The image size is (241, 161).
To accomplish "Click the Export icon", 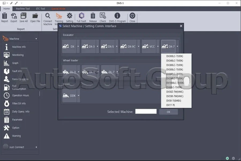I will 14,16.
